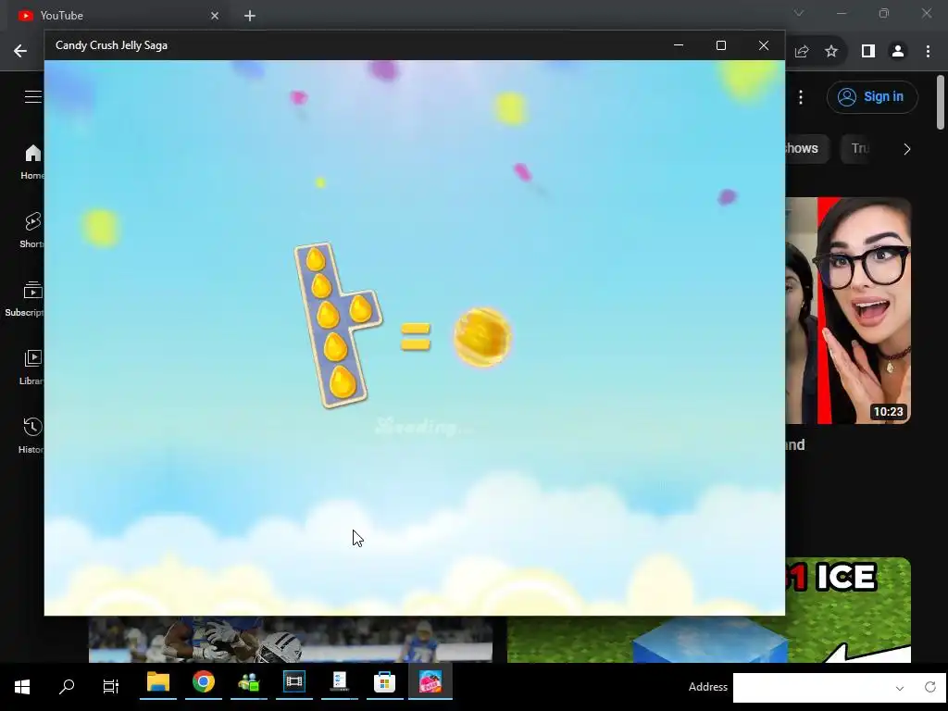Maximize the Candy Crush Jelly Saga window
This screenshot has width=948, height=711.
(720, 45)
